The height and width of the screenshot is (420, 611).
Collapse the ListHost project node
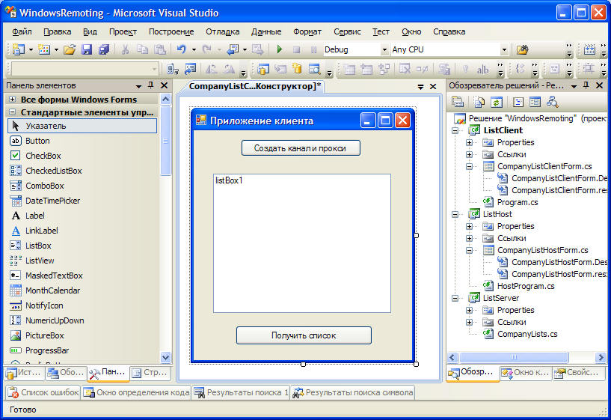455,214
